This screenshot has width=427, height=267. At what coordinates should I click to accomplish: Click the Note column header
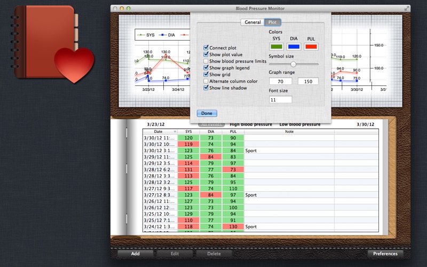pos(289,131)
